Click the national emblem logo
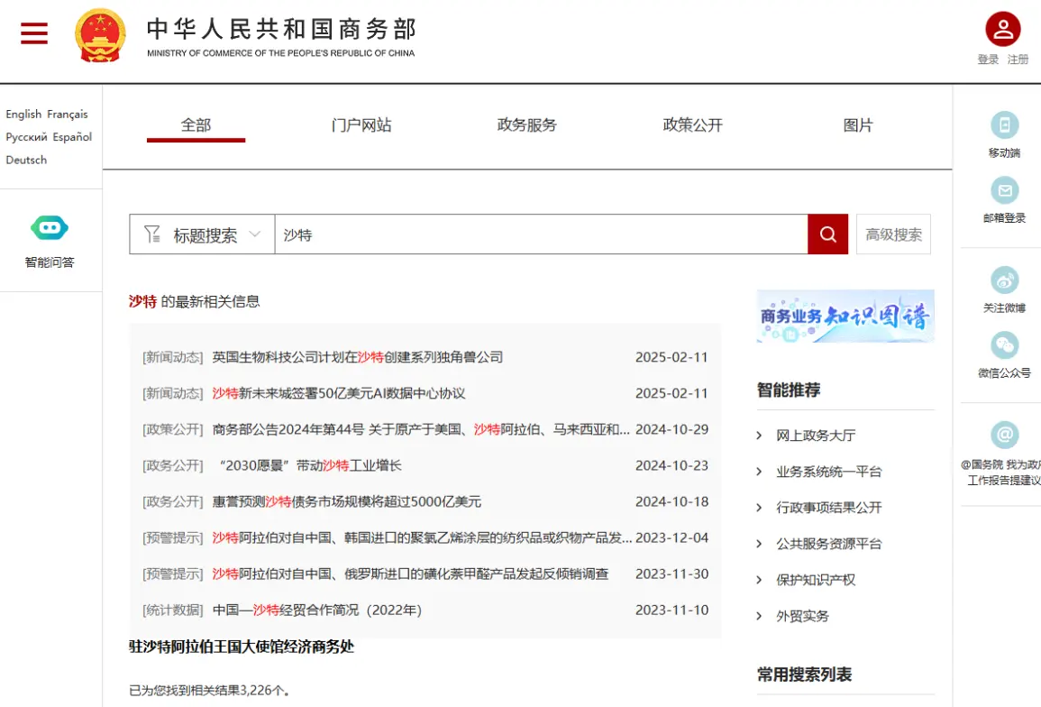This screenshot has height=707, width=1041. pos(101,35)
